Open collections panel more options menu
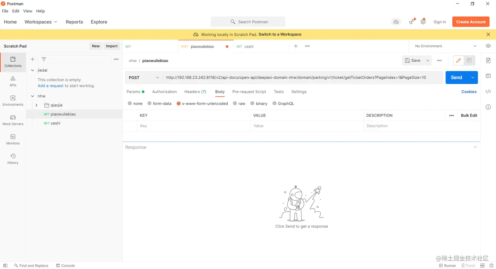The height and width of the screenshot is (269, 496). (116, 59)
